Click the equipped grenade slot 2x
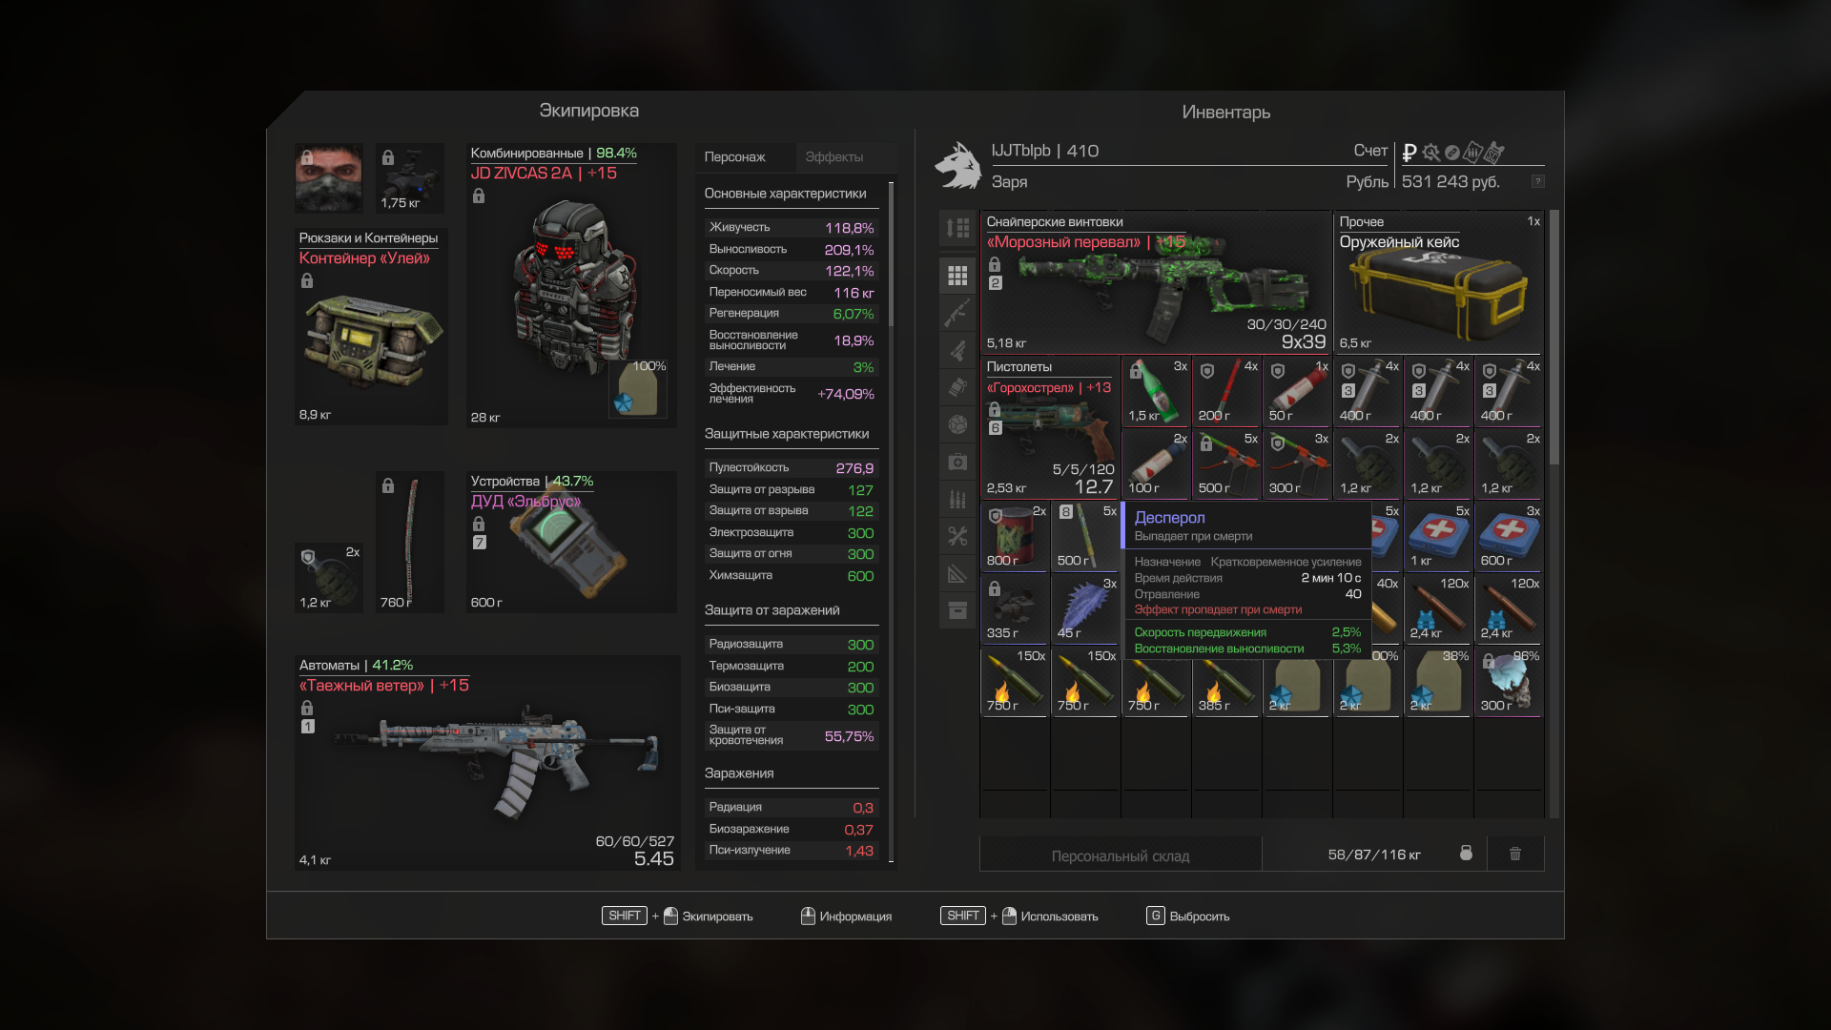Viewport: 1831px width, 1030px height. click(329, 578)
